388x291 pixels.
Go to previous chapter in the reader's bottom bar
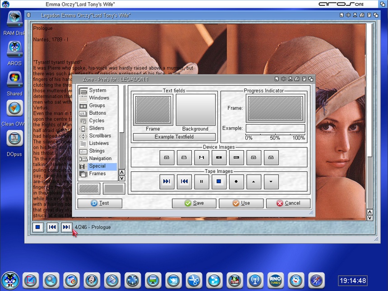52,227
